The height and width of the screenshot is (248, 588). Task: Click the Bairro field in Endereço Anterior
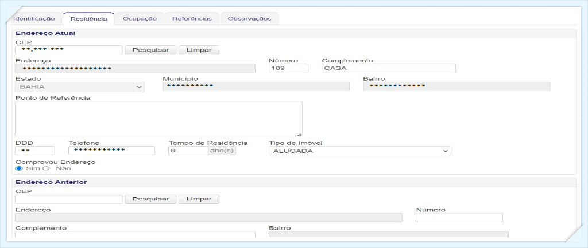pyautogui.click(x=389, y=234)
